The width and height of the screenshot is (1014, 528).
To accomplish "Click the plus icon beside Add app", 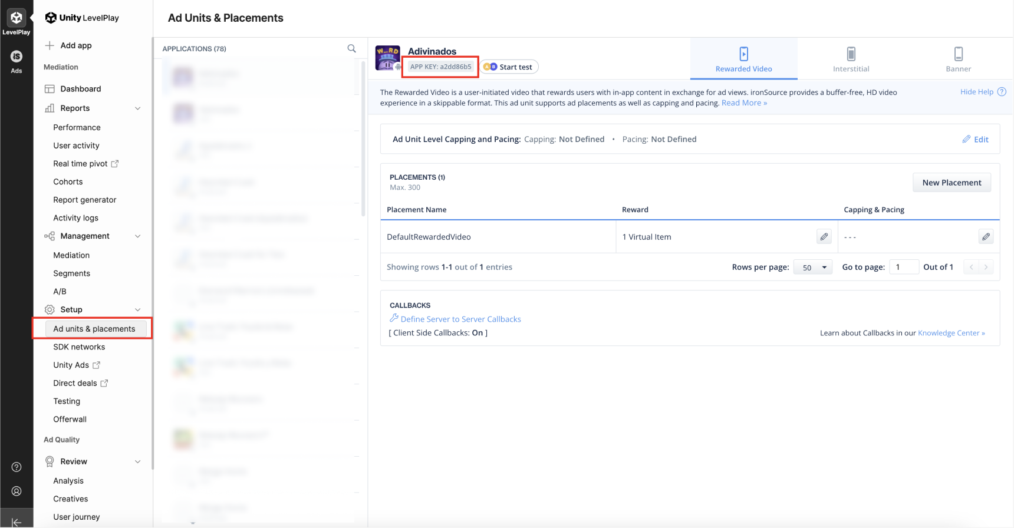I will coord(50,45).
